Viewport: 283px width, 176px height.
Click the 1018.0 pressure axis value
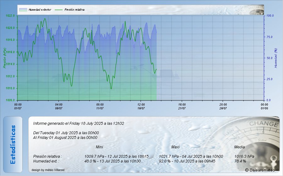point(10,40)
